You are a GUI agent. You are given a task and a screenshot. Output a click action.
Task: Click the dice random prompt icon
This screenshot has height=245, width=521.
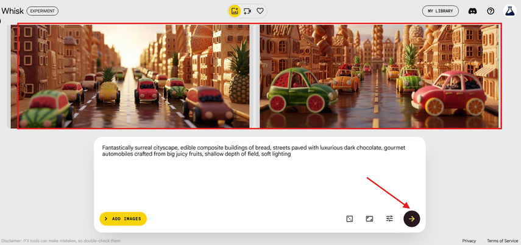point(350,219)
